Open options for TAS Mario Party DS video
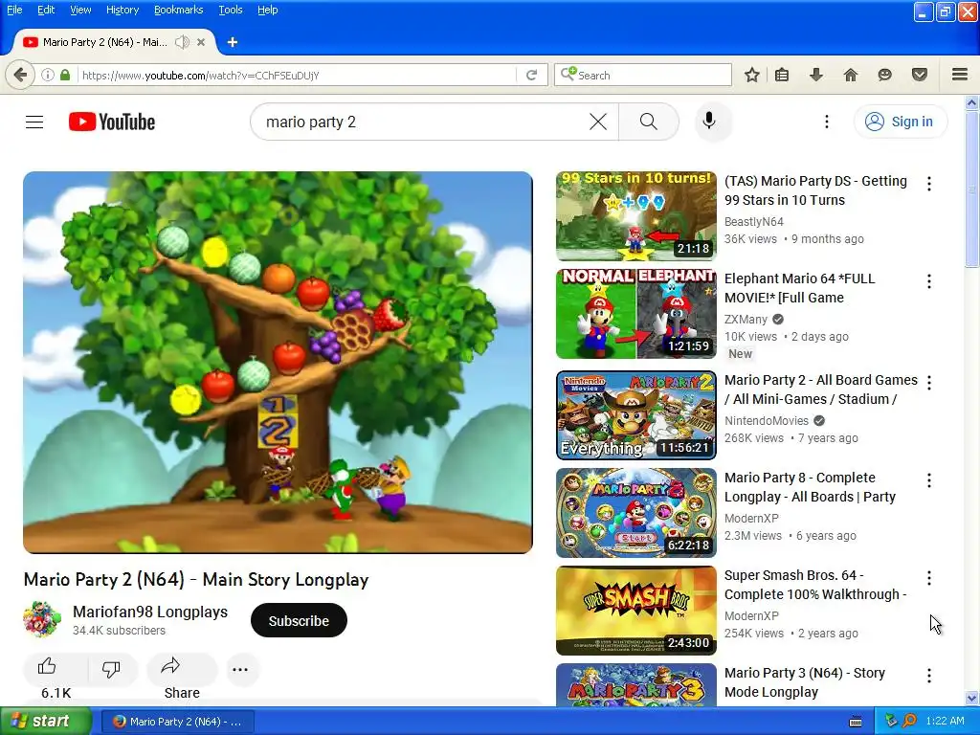 (928, 184)
